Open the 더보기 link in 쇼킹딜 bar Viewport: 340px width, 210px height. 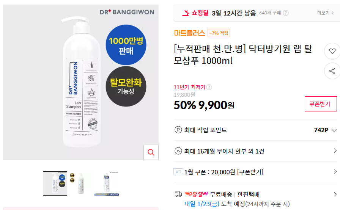325,13
